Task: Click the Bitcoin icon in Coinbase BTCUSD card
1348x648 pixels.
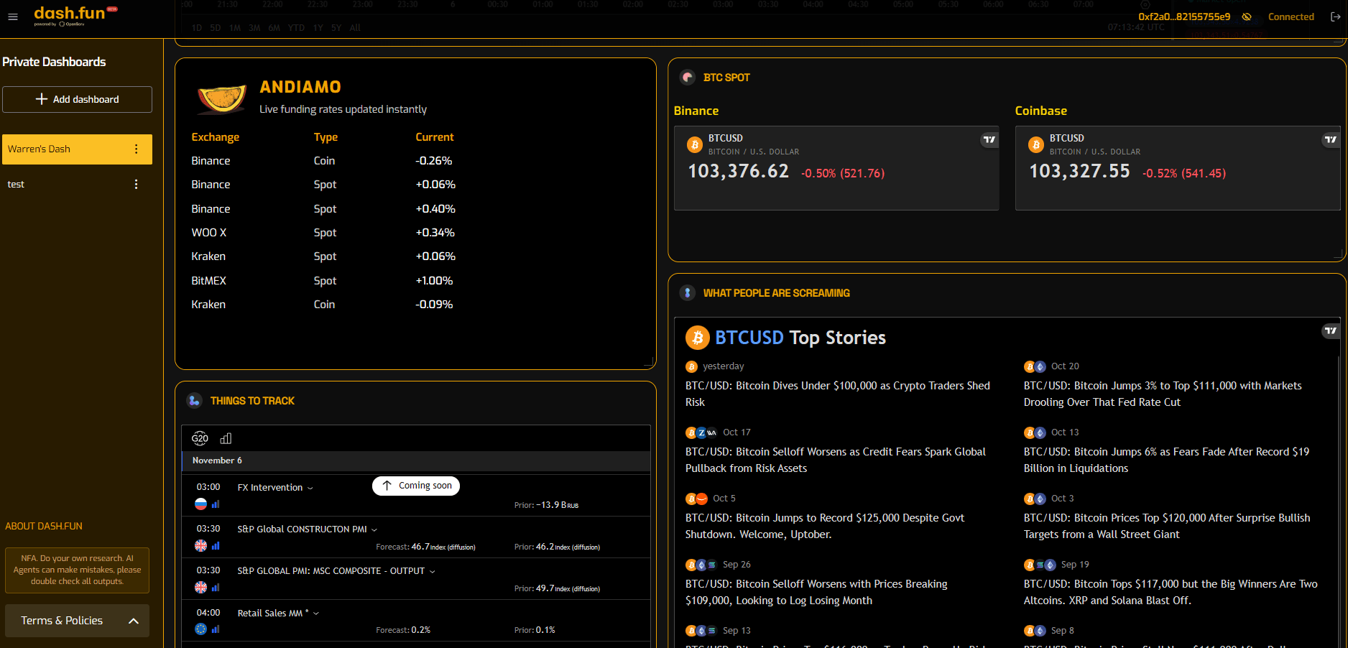Action: point(1035,144)
